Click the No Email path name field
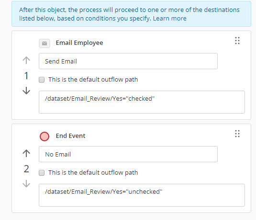This screenshot has height=220, width=256. pos(128,154)
